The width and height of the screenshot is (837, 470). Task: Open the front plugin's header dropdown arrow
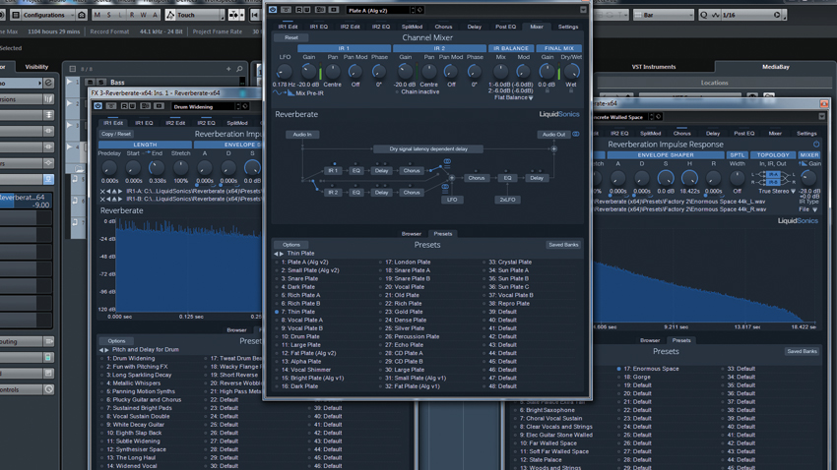tap(583, 10)
